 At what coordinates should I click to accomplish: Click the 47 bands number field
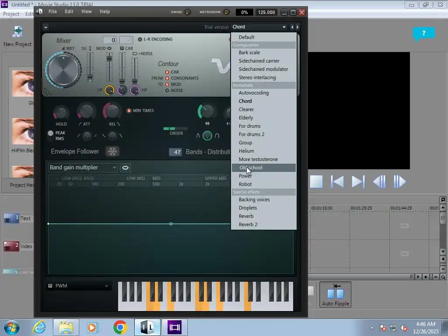[x=175, y=152]
